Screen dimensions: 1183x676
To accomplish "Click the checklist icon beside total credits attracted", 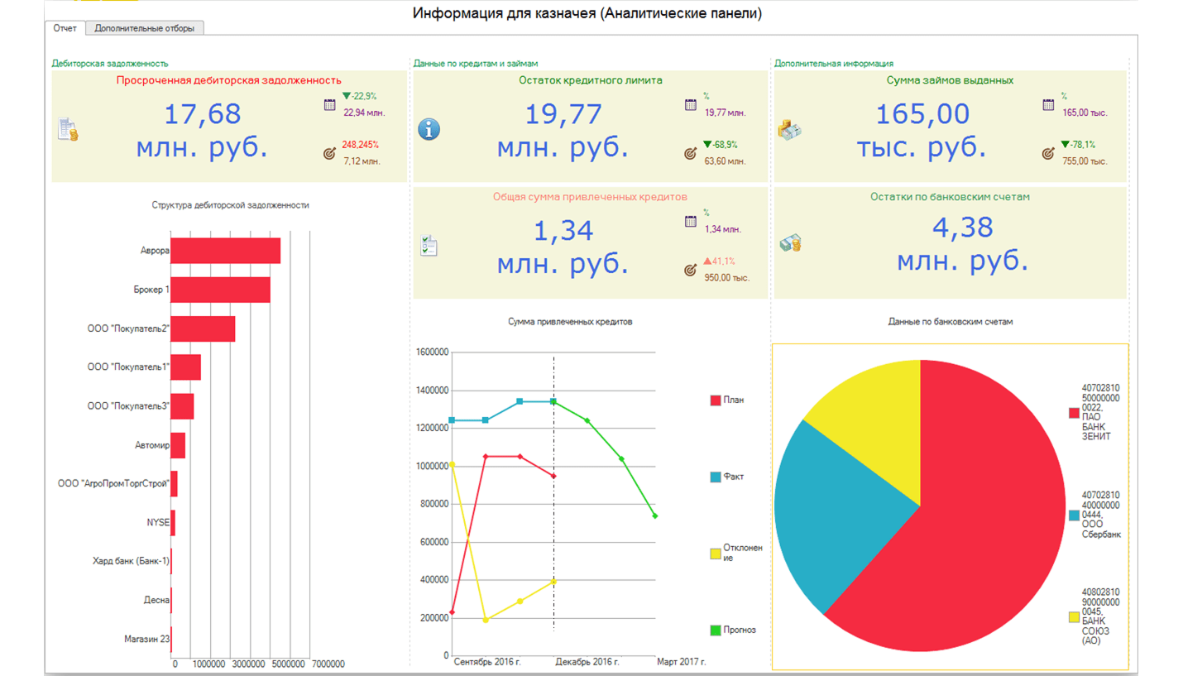I will 429,246.
